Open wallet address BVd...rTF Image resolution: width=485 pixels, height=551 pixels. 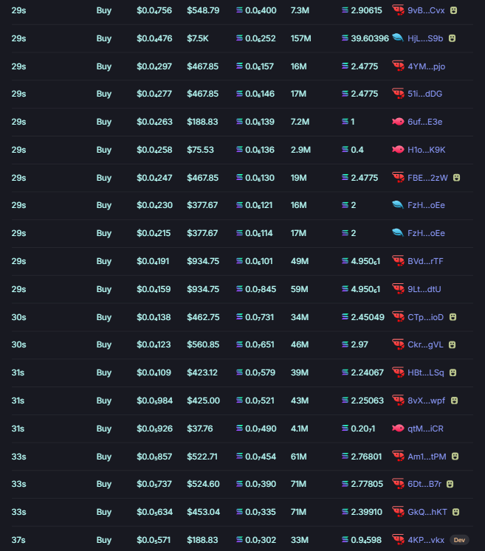coord(425,260)
